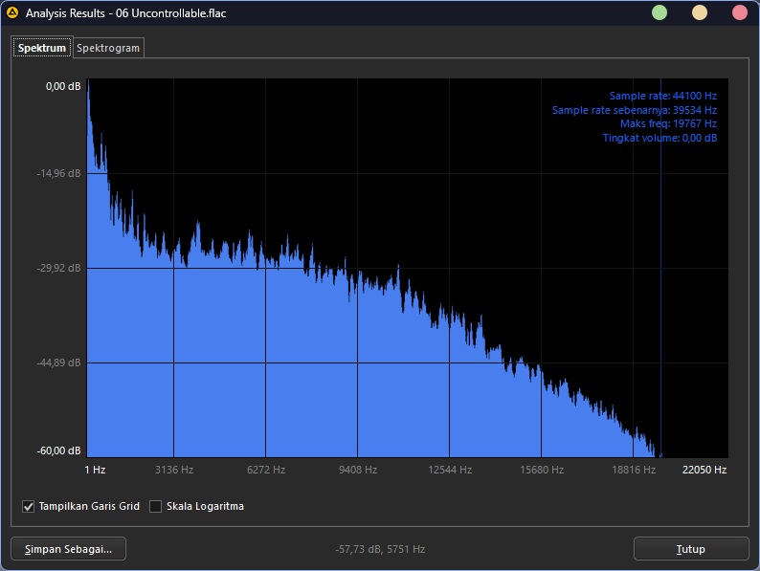This screenshot has width=760, height=571.
Task: Click the green window control circle
Action: click(659, 12)
